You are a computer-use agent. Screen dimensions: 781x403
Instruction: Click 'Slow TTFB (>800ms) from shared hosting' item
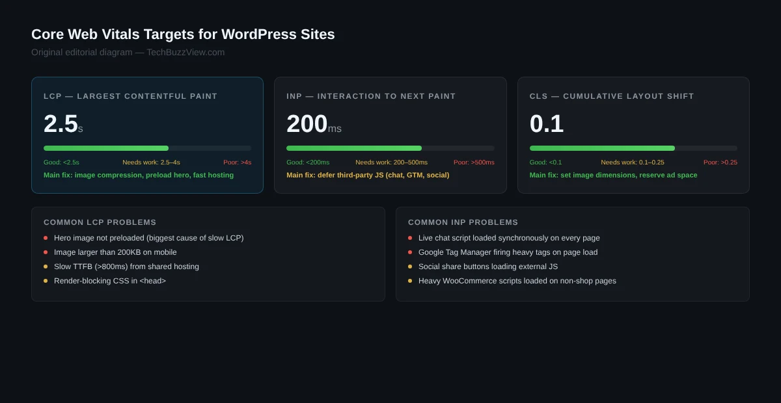coord(126,266)
